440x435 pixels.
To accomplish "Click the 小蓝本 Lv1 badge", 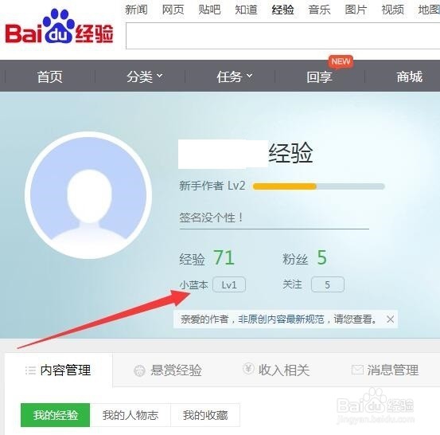I will click(229, 284).
